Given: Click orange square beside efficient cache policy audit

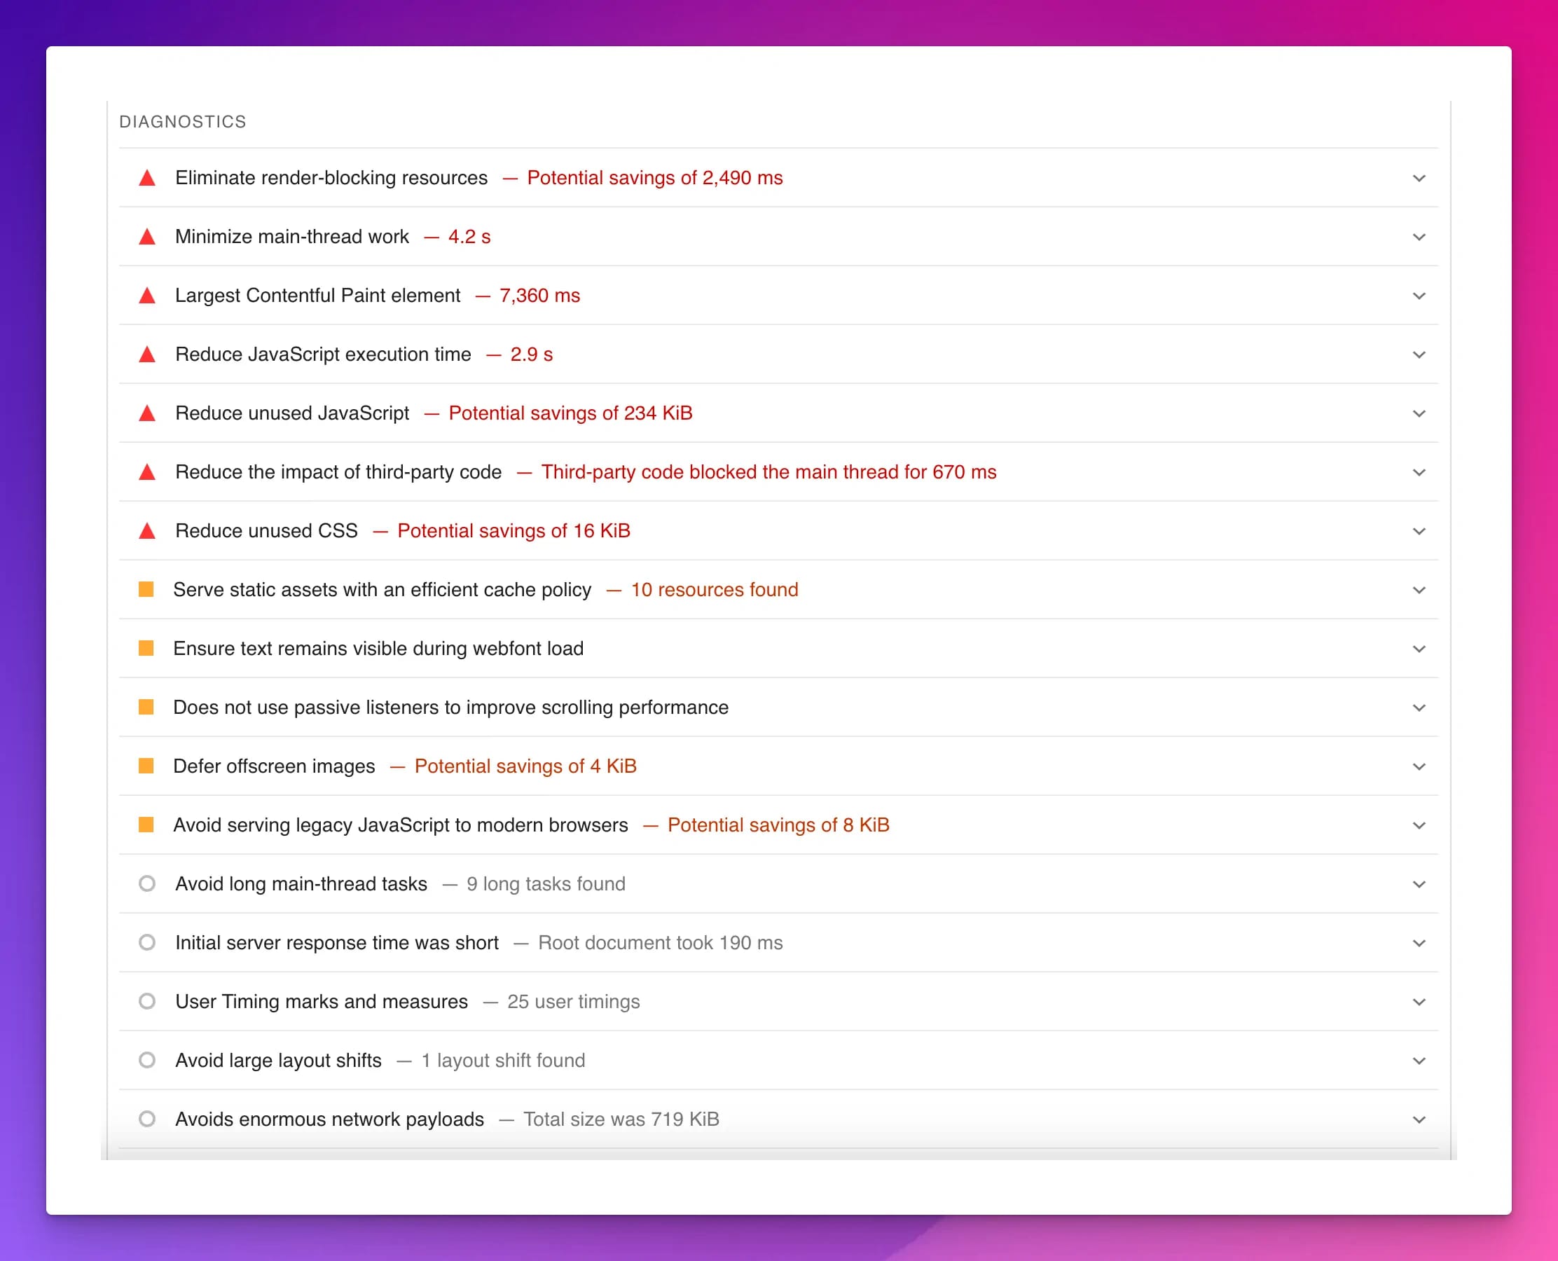Looking at the screenshot, I should 146,589.
